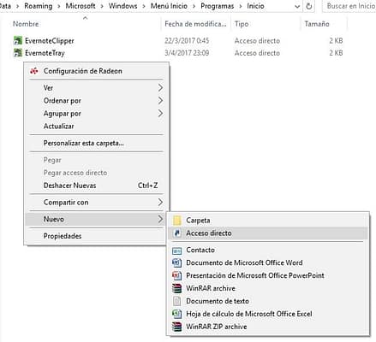Open the address bar history dropdown arrow
Screen dimensions: 376x342
click(x=297, y=7)
